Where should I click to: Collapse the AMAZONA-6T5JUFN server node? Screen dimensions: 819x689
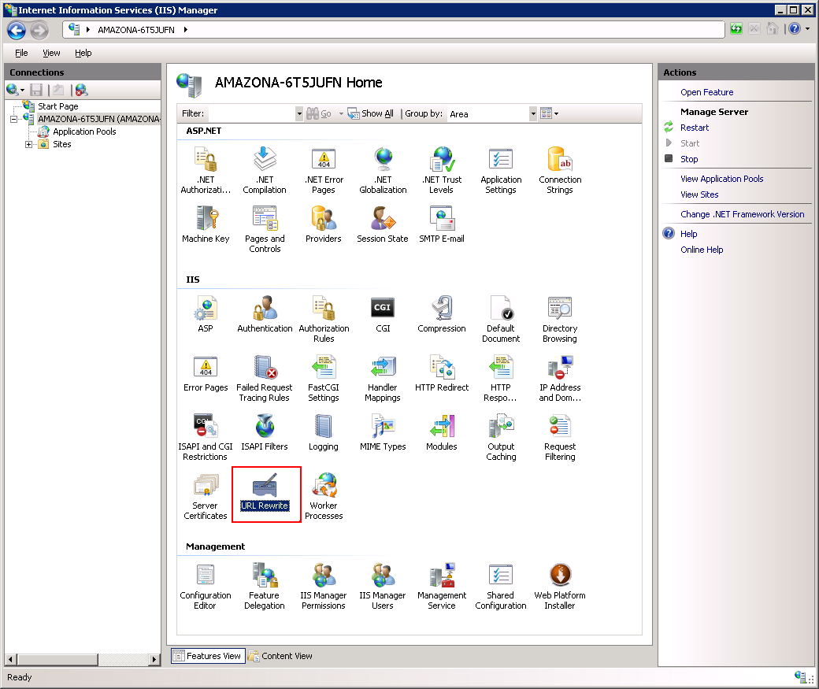[13, 119]
